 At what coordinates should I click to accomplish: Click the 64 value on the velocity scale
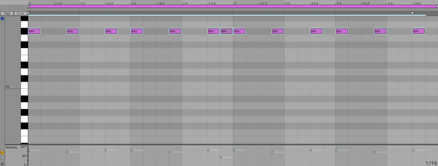click(24, 156)
